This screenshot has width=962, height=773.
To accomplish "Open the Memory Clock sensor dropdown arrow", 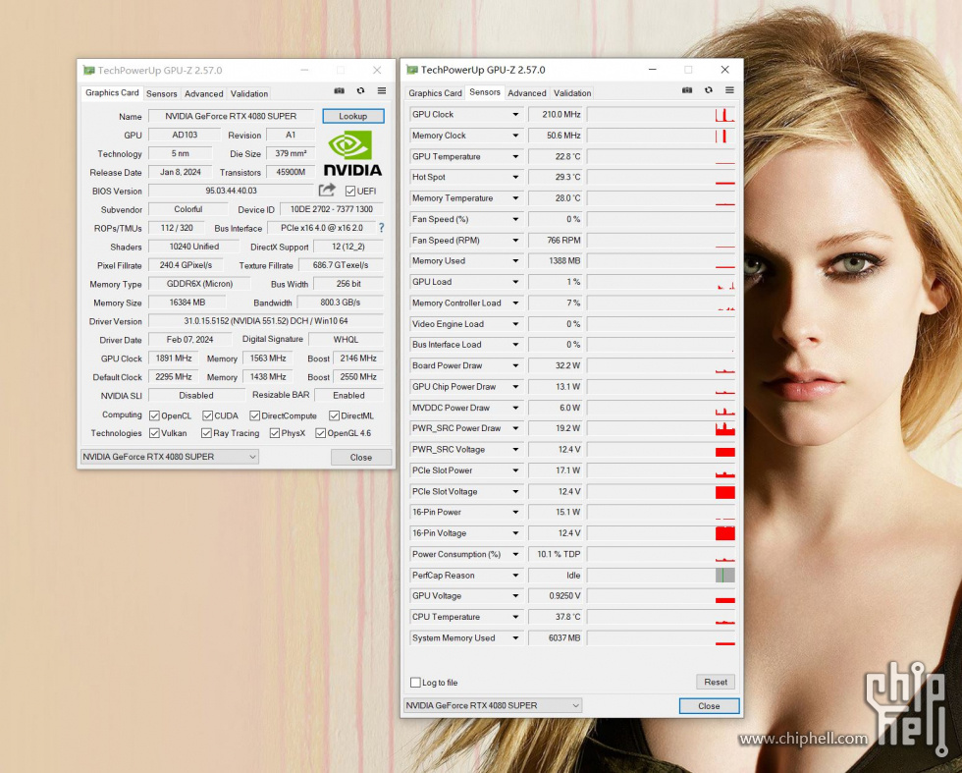I will [515, 136].
